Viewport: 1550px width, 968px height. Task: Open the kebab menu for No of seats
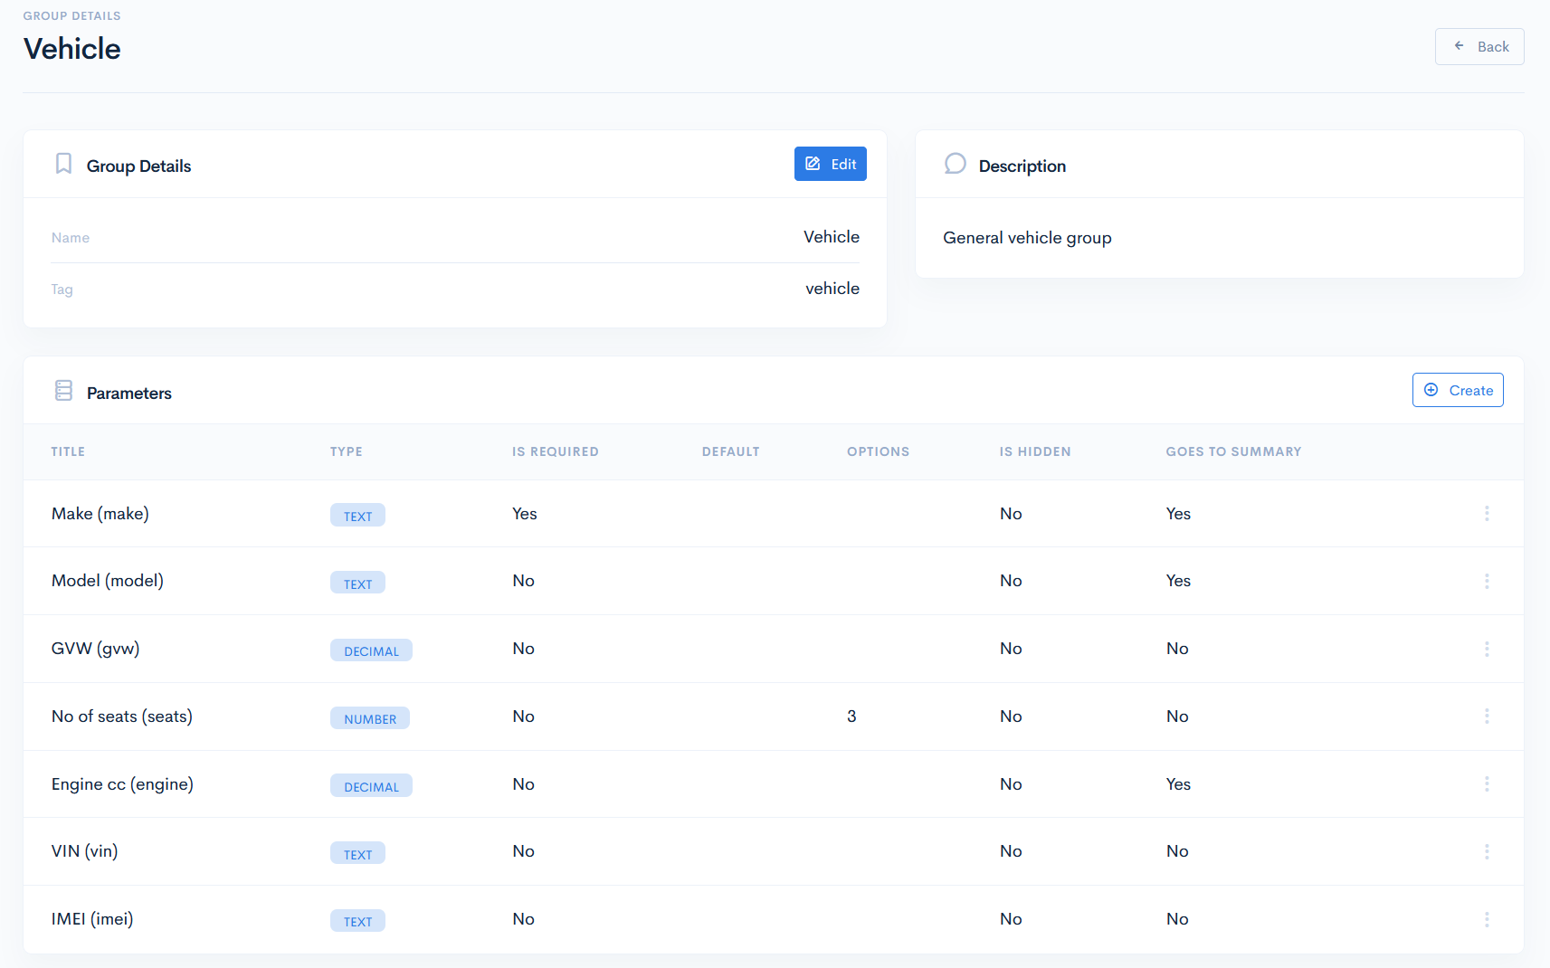click(x=1486, y=717)
